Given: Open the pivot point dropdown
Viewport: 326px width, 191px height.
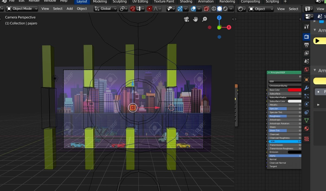Looking at the screenshot, I should [x=124, y=9].
